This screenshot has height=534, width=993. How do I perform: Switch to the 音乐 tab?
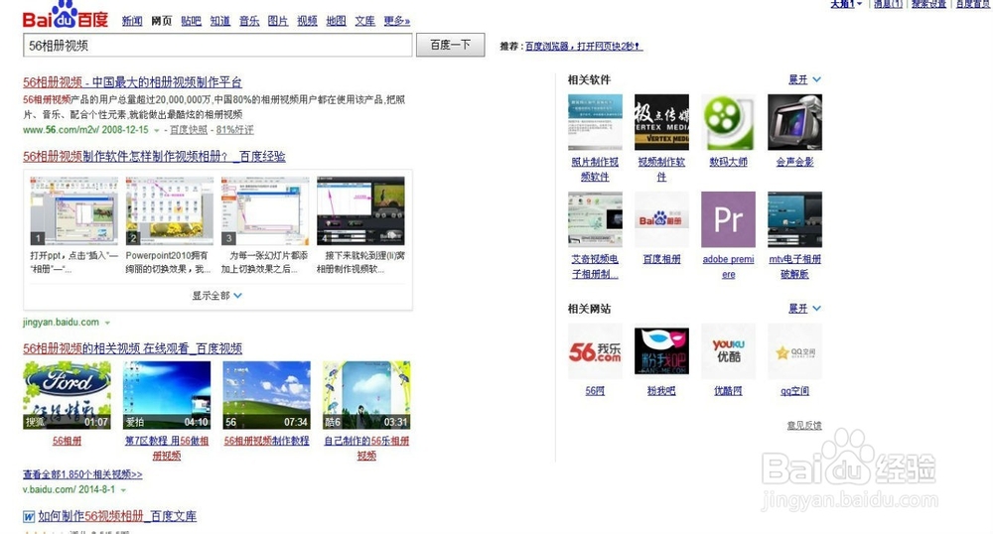click(249, 21)
